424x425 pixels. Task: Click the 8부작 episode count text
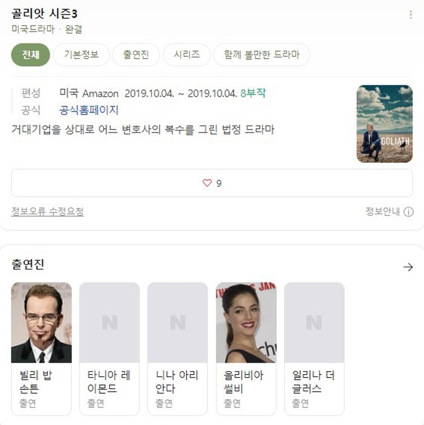click(253, 93)
